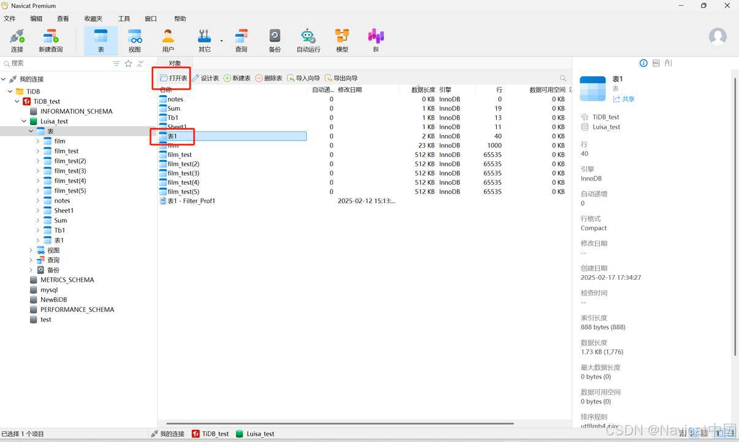Sort by the 数据长度 column header
739x442 pixels.
coord(423,90)
